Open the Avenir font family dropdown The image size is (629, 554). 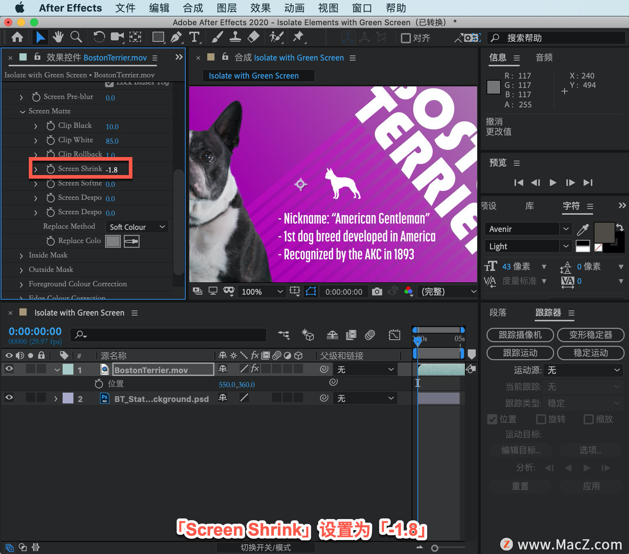(x=528, y=229)
